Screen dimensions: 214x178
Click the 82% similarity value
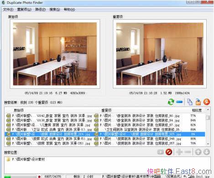[x=193, y=125]
